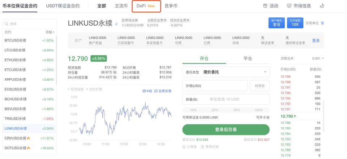Click the 最高买价 $13.039 value
347x159 pixels.
pos(202,140)
